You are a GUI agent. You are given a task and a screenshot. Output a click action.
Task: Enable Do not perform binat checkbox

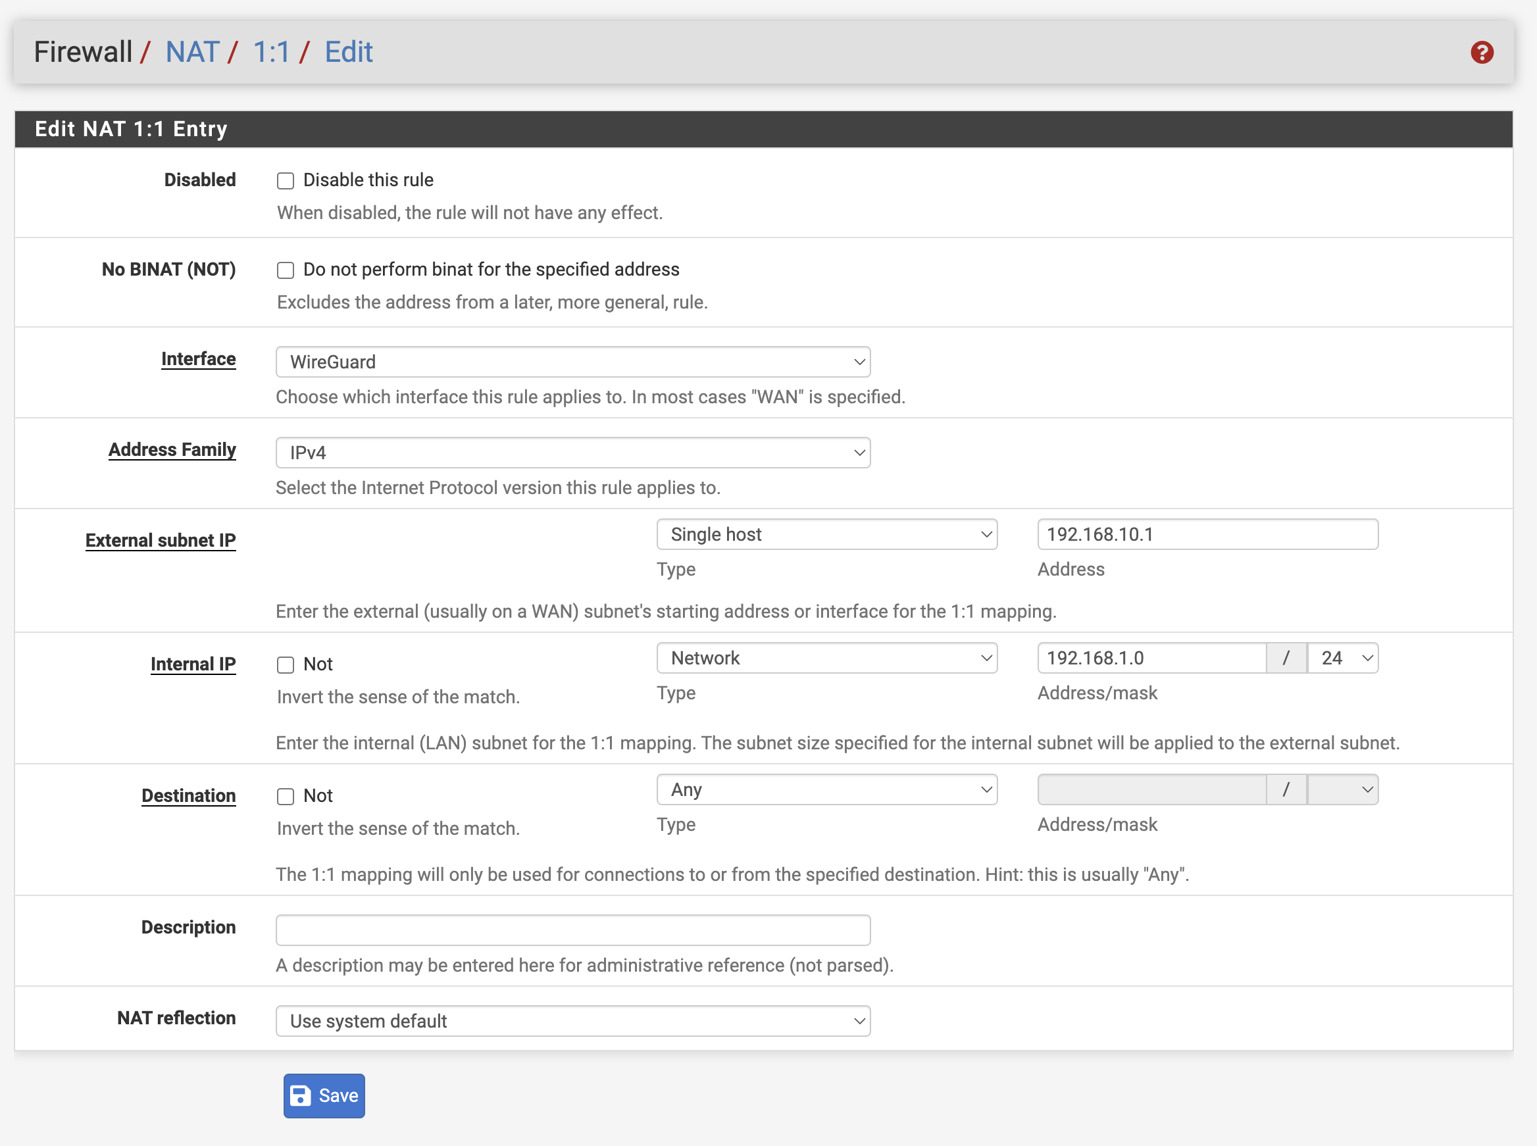point(285,270)
